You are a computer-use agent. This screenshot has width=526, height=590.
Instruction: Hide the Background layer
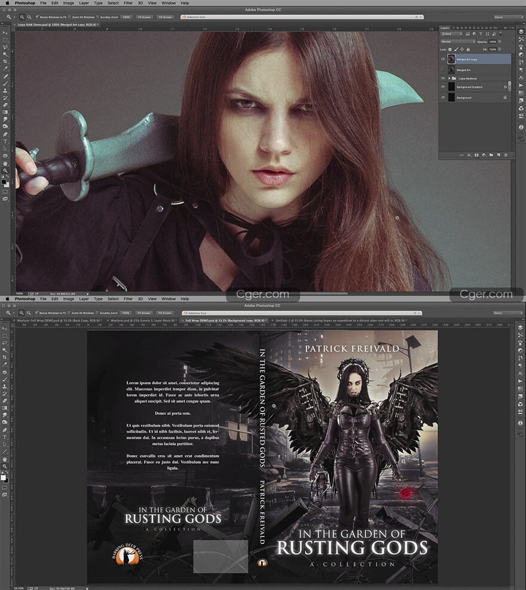pyautogui.click(x=443, y=97)
